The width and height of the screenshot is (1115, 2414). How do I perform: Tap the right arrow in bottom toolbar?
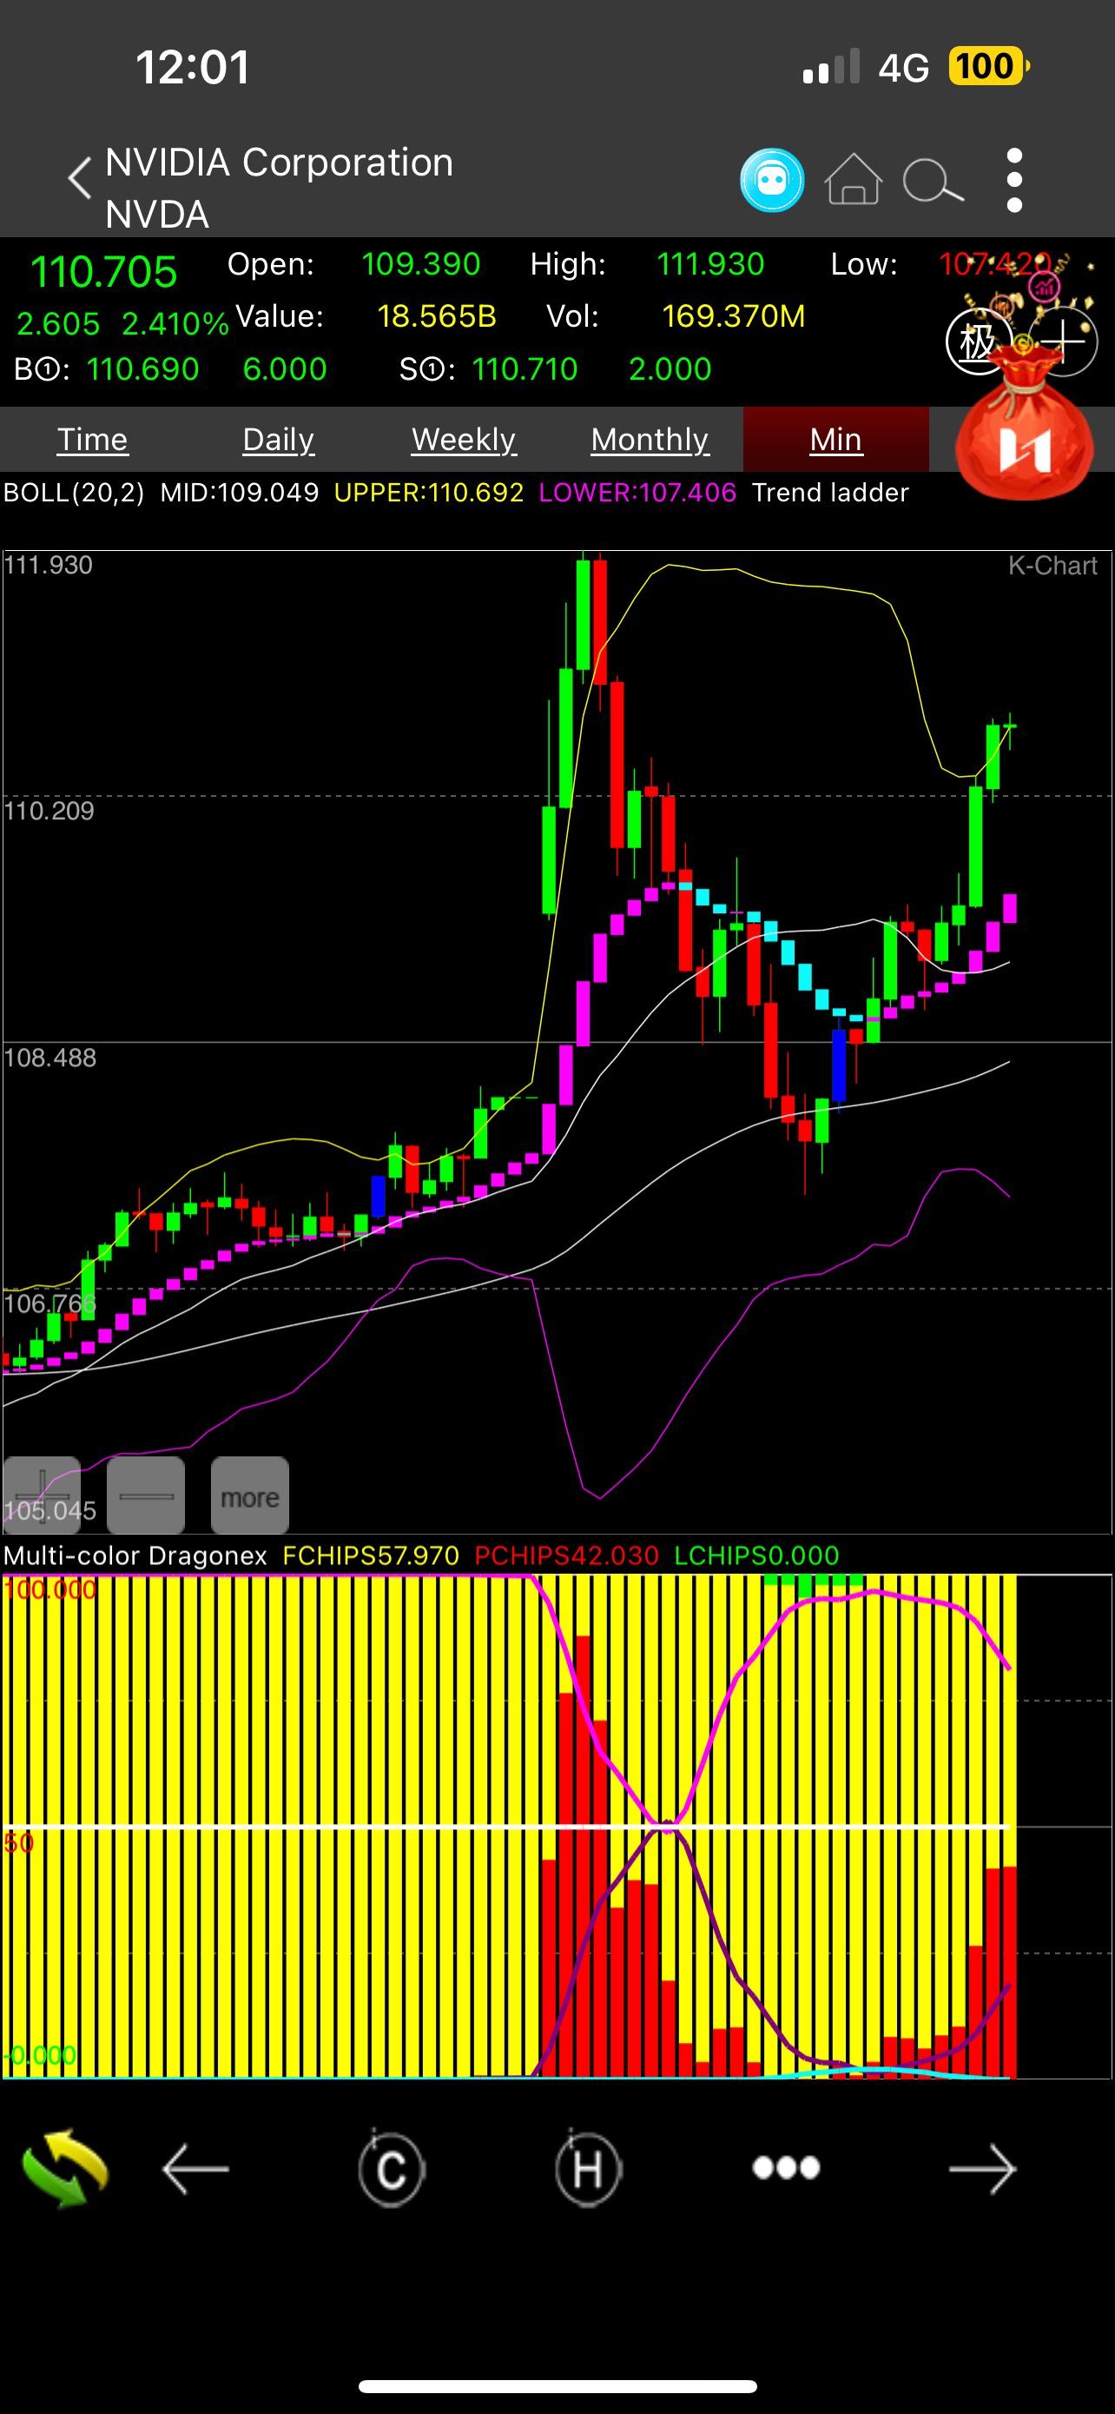click(x=982, y=2168)
